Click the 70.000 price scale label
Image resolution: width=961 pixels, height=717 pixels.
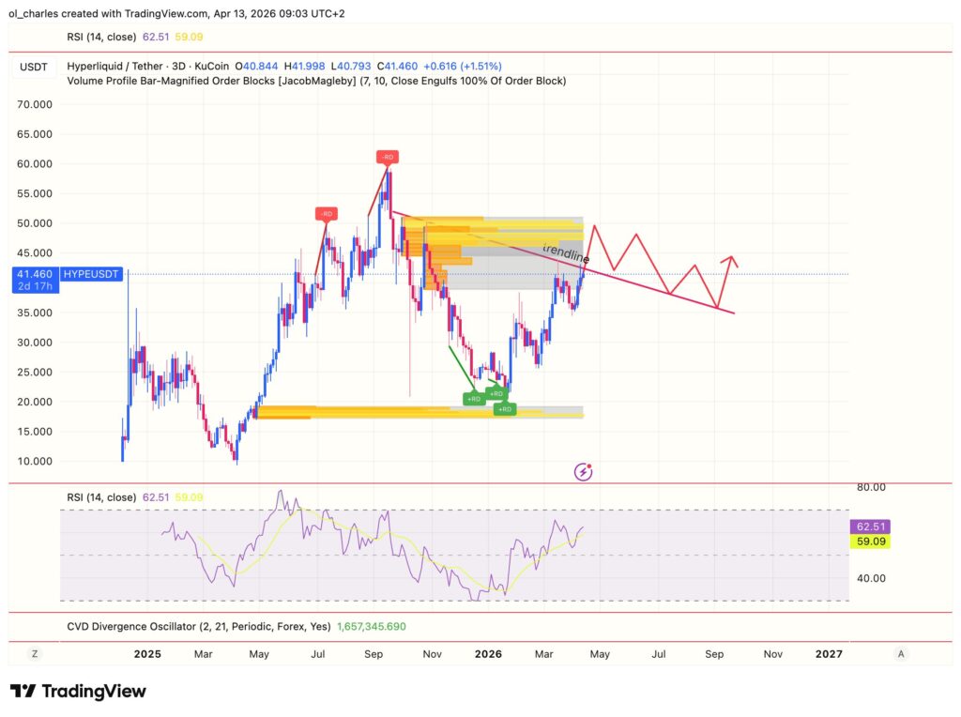pos(35,104)
